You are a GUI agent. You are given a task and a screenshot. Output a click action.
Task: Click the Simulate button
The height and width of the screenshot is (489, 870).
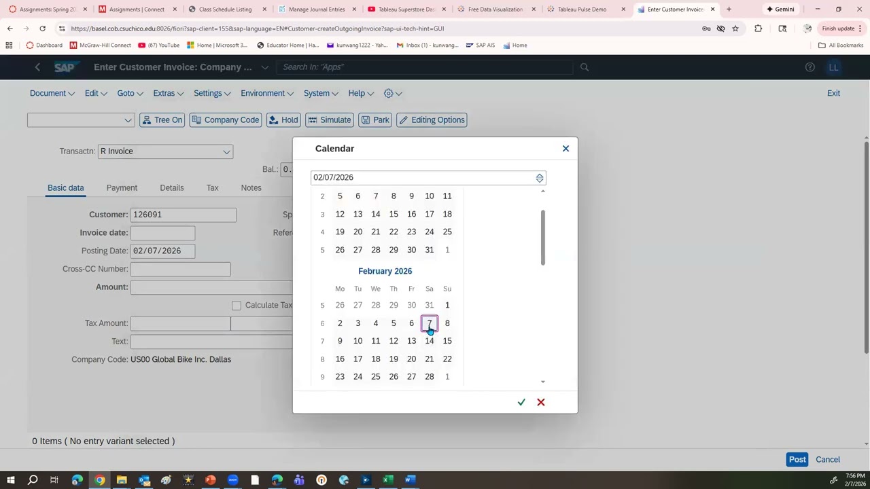pos(330,120)
